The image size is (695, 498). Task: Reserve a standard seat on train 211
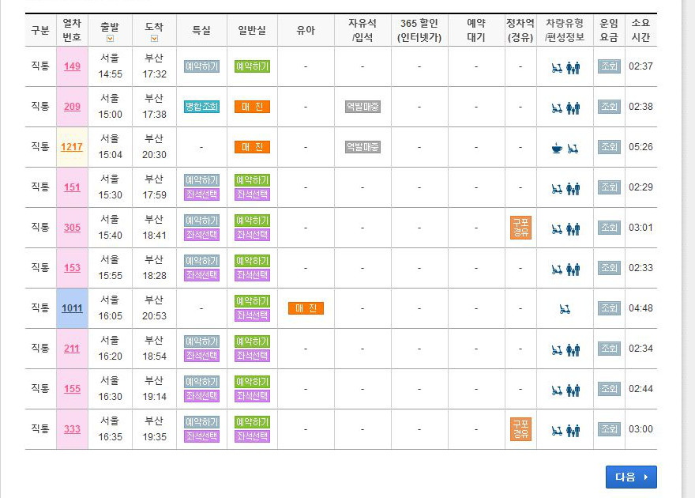252,341
